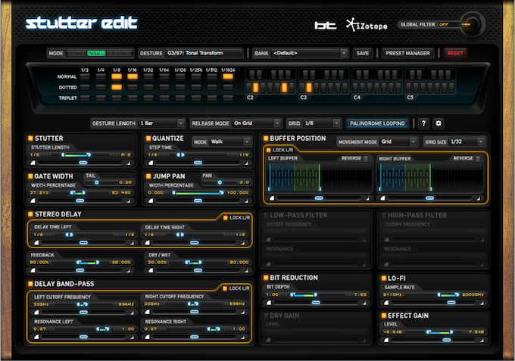Toggle the Delay Band-Pass module

[x=30, y=284]
